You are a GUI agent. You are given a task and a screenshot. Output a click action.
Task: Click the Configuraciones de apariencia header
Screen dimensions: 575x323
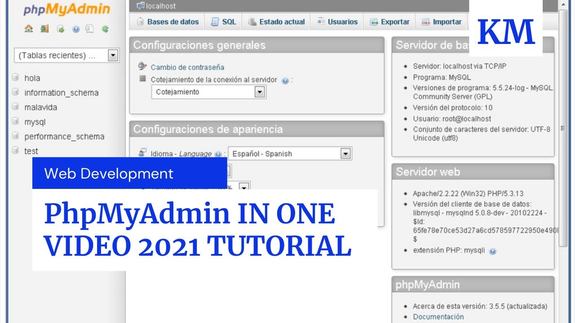click(x=257, y=129)
